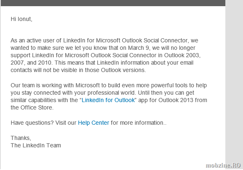Click the "Hi Ionut," greeting line

tap(21, 19)
